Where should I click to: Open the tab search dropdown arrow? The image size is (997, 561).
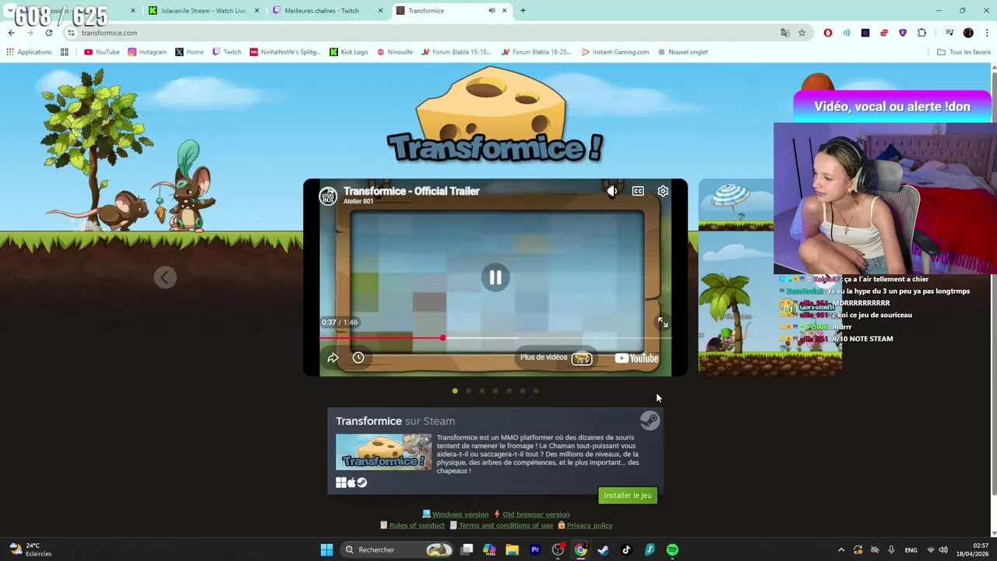[x=10, y=11]
